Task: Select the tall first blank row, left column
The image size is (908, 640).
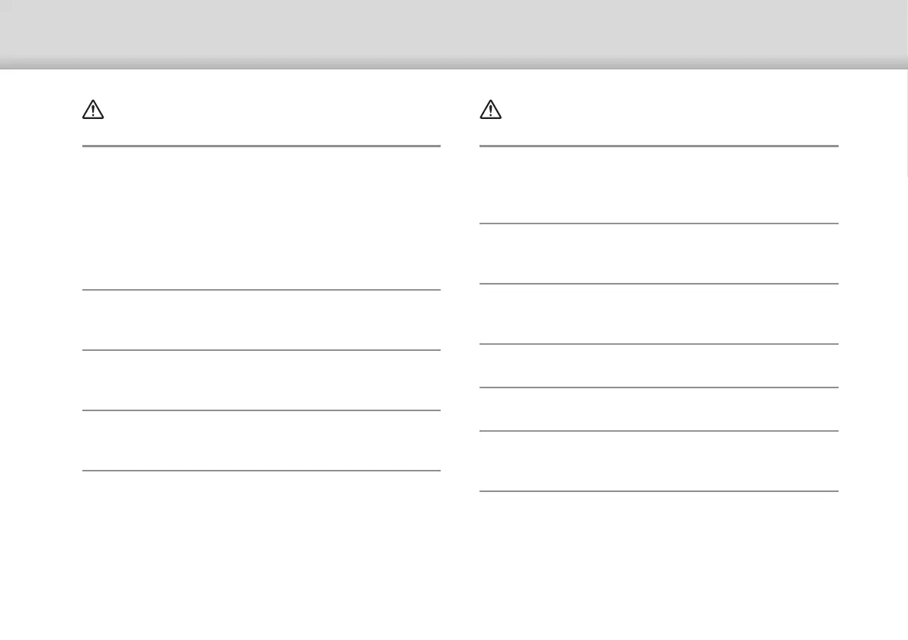Action: [x=261, y=217]
